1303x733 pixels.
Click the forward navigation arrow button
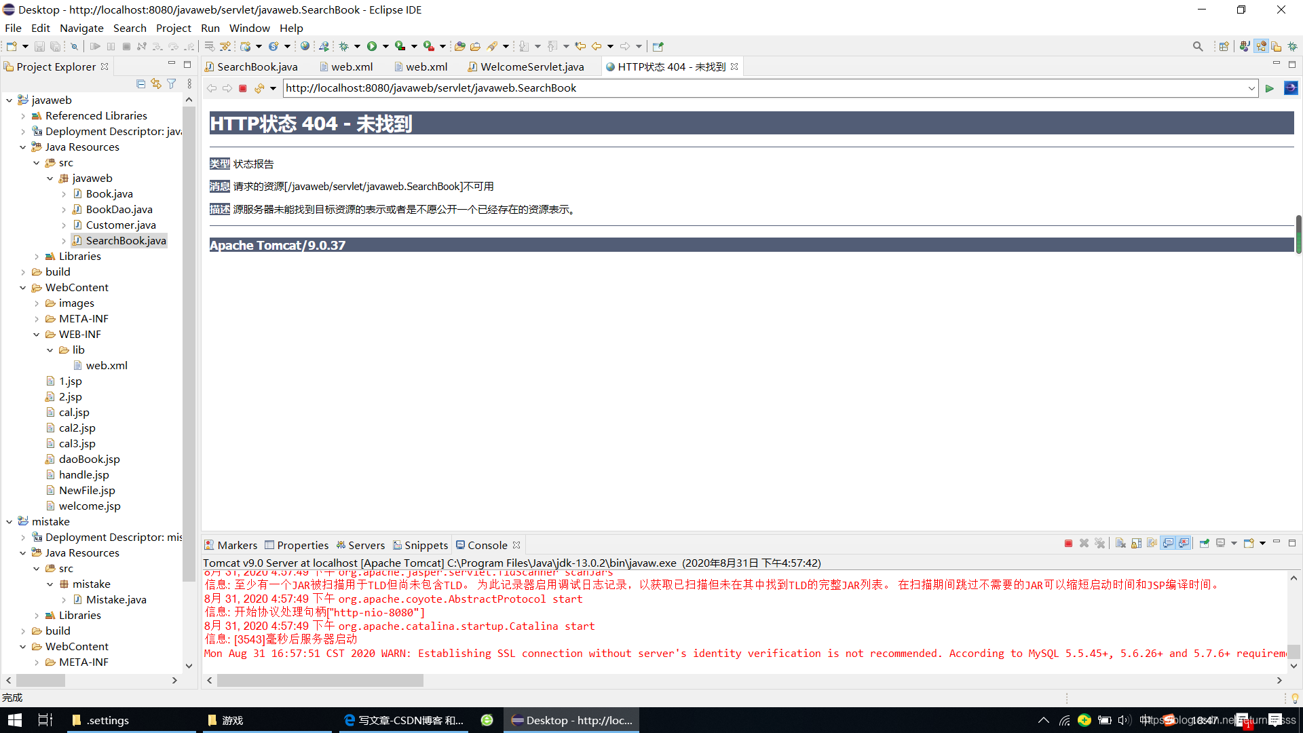click(x=227, y=88)
